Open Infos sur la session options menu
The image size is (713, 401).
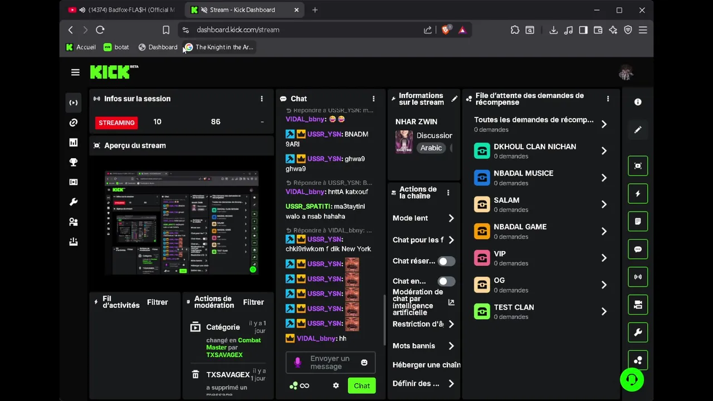point(262,99)
